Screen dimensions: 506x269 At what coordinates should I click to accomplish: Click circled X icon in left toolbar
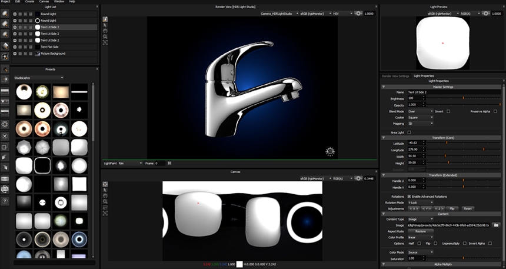(5, 136)
